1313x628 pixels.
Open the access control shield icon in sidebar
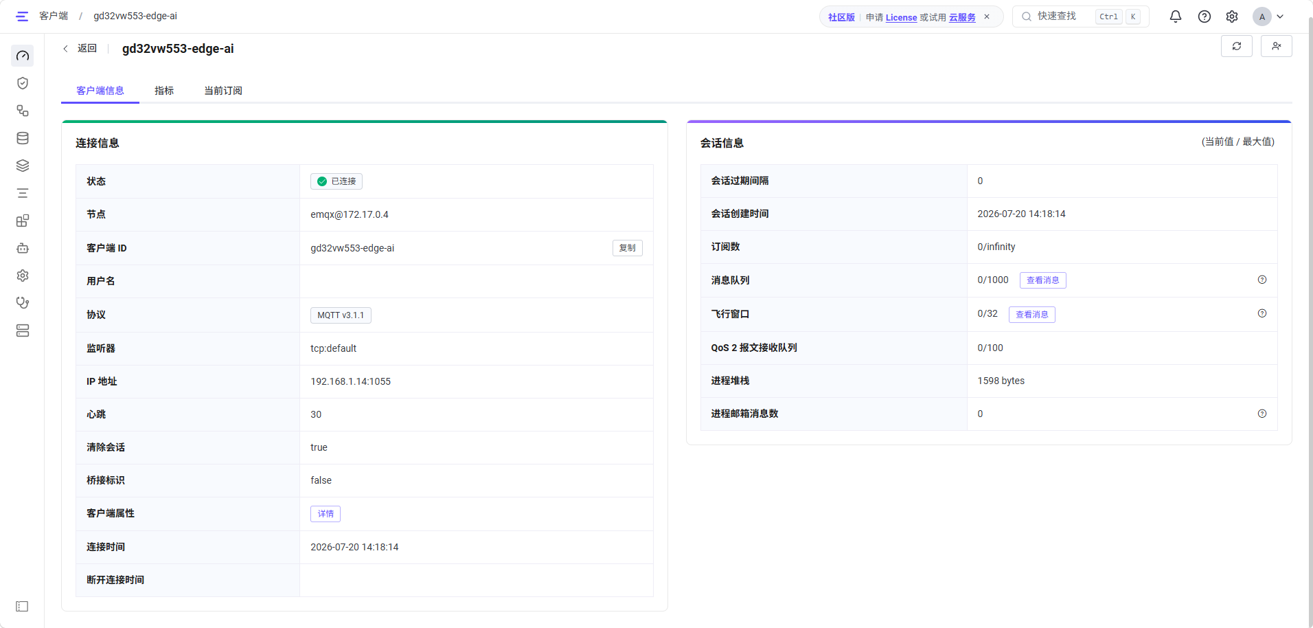tap(23, 83)
